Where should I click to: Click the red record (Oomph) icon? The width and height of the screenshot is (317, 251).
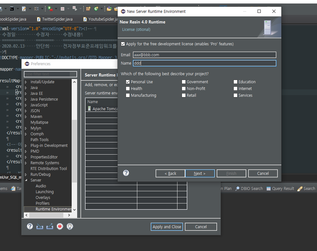59,227
